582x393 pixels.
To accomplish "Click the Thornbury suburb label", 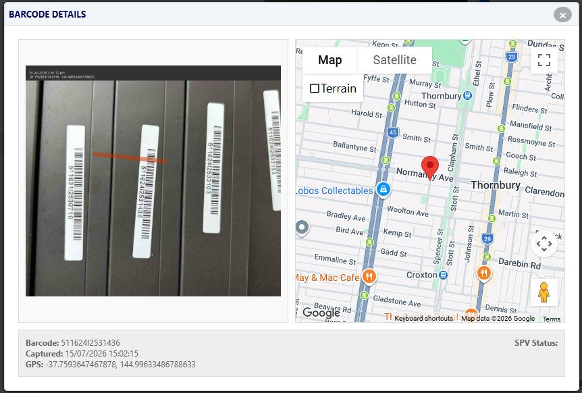I will pos(495,185).
